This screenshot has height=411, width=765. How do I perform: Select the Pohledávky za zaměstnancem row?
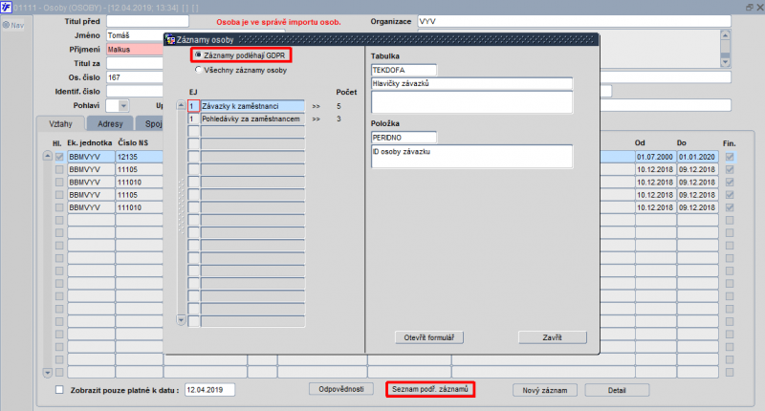click(252, 119)
